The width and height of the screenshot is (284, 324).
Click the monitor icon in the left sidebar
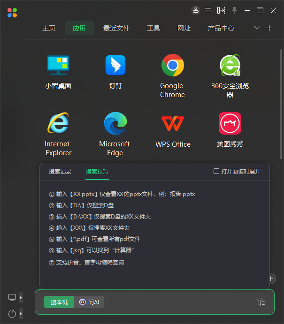pos(12,298)
